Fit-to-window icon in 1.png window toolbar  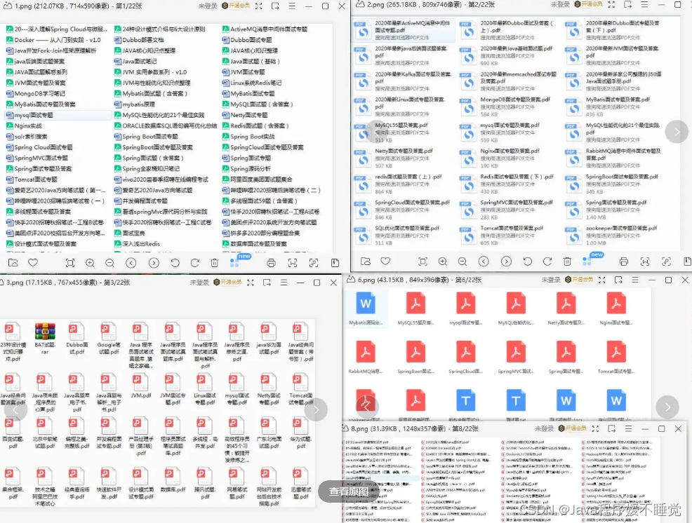69,263
